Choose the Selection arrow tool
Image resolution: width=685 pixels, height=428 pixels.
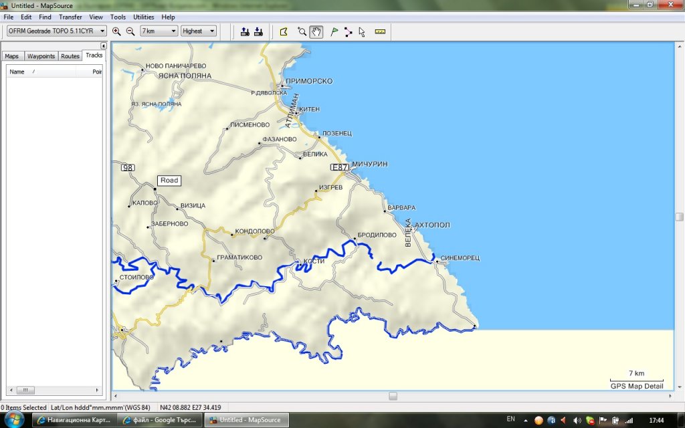(362, 31)
